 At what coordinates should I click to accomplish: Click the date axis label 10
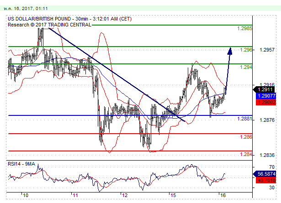coord(26,195)
